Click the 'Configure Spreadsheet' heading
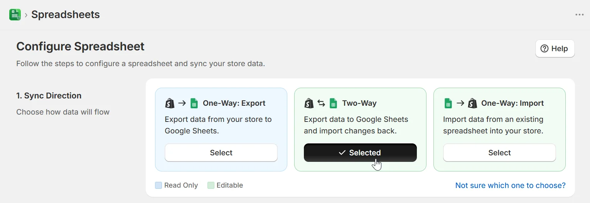This screenshot has height=203, width=590. 80,47
